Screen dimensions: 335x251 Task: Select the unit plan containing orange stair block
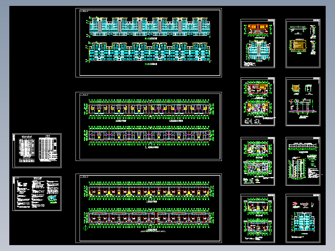(x=258, y=89)
